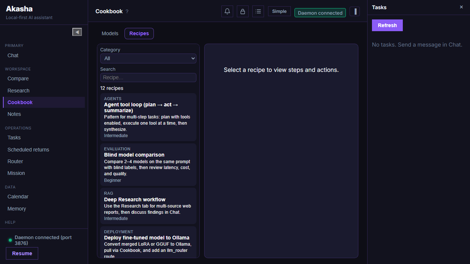The image size is (470, 264).
Task: Collapse the sidebar with arrow icon
Action: [x=77, y=32]
